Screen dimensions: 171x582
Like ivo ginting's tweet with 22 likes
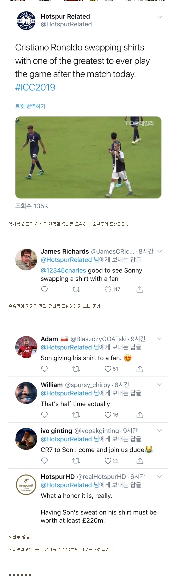click(x=112, y=461)
